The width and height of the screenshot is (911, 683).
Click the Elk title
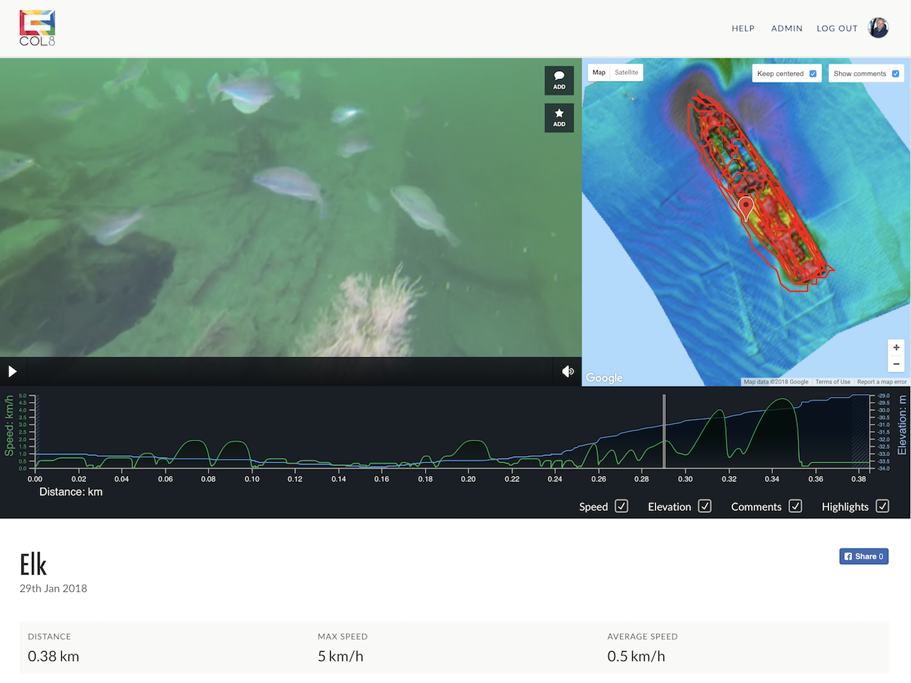tap(33, 565)
